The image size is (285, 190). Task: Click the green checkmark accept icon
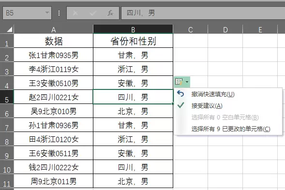180,105
